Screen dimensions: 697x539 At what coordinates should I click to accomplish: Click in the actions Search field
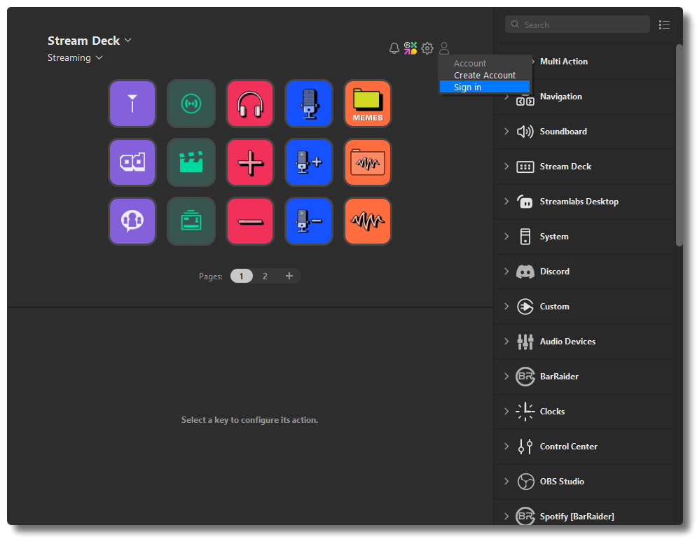point(577,24)
